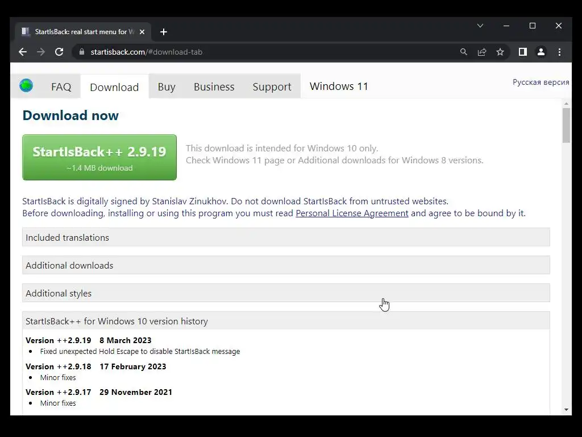This screenshot has height=437, width=582.
Task: Open the Personal License Agreement link
Action: 352,213
